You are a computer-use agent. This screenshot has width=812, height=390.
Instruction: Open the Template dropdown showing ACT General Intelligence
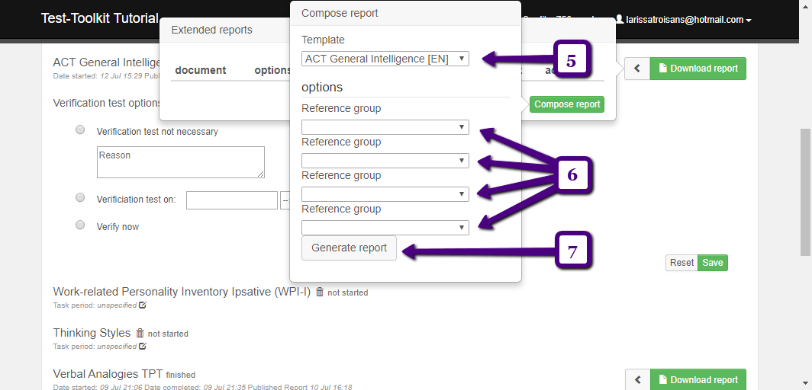click(x=385, y=59)
